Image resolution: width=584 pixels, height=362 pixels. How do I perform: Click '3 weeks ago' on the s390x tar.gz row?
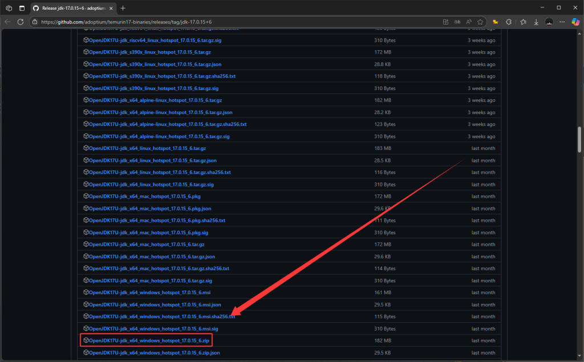[481, 52]
